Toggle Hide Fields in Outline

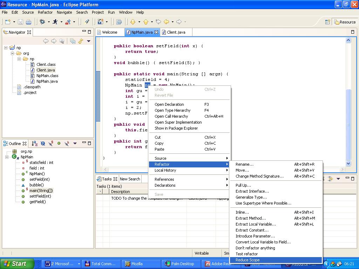[43, 143]
